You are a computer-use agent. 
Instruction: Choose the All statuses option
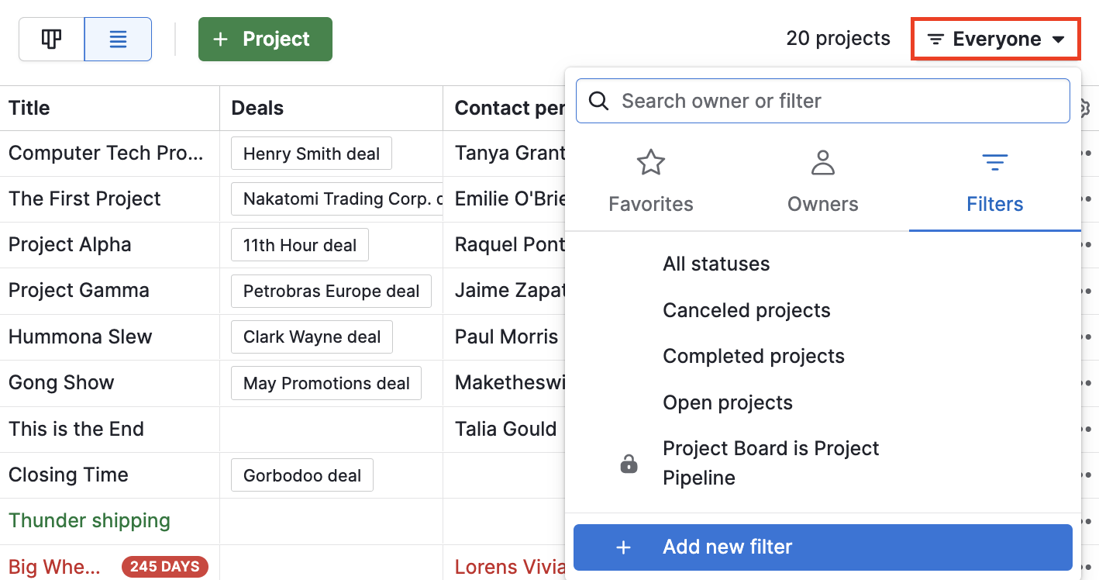[715, 264]
